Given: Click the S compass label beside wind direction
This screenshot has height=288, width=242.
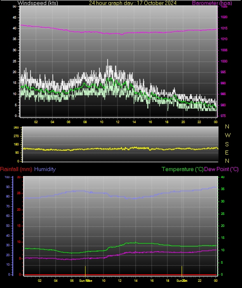Looking at the screenshot, I should pyautogui.click(x=227, y=144).
